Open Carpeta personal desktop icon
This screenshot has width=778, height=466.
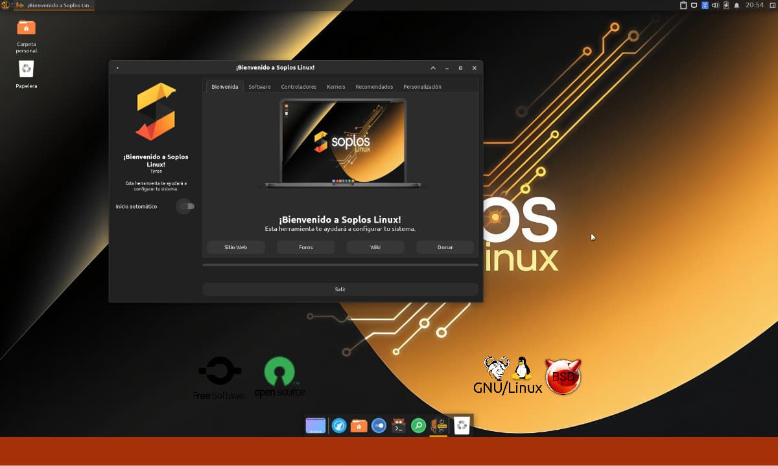[27, 28]
